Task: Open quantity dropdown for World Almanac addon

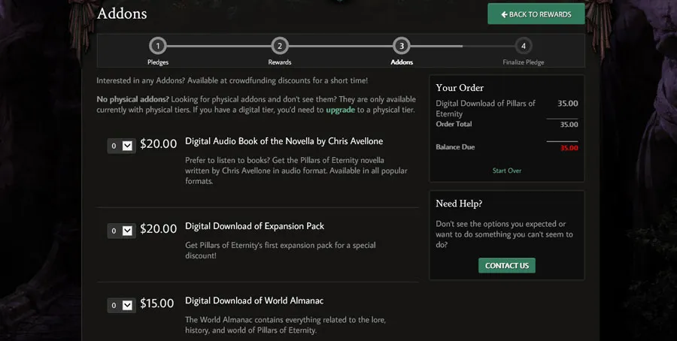Action: tap(121, 305)
